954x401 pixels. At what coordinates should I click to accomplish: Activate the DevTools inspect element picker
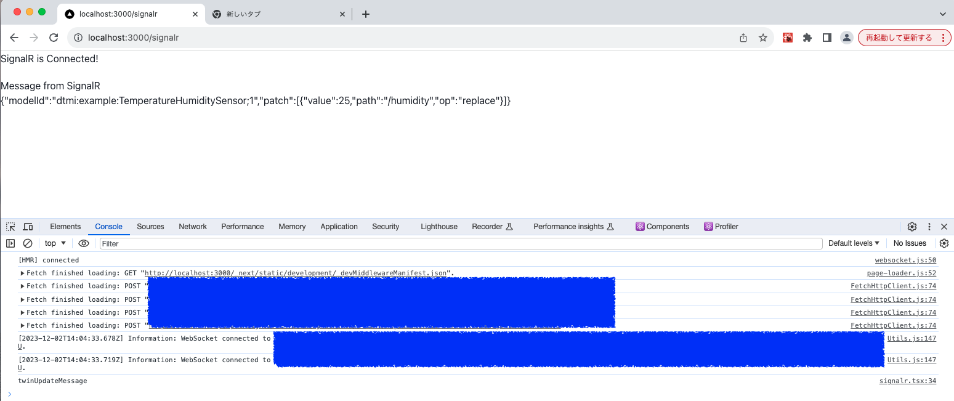coord(10,227)
